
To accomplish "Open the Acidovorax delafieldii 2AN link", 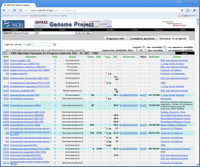I will pos(22,91).
